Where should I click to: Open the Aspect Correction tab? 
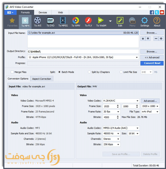click(x=42, y=79)
